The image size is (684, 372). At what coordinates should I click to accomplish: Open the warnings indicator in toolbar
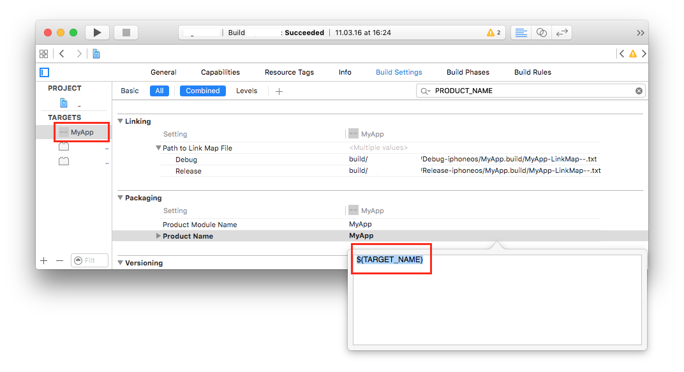pyautogui.click(x=493, y=33)
